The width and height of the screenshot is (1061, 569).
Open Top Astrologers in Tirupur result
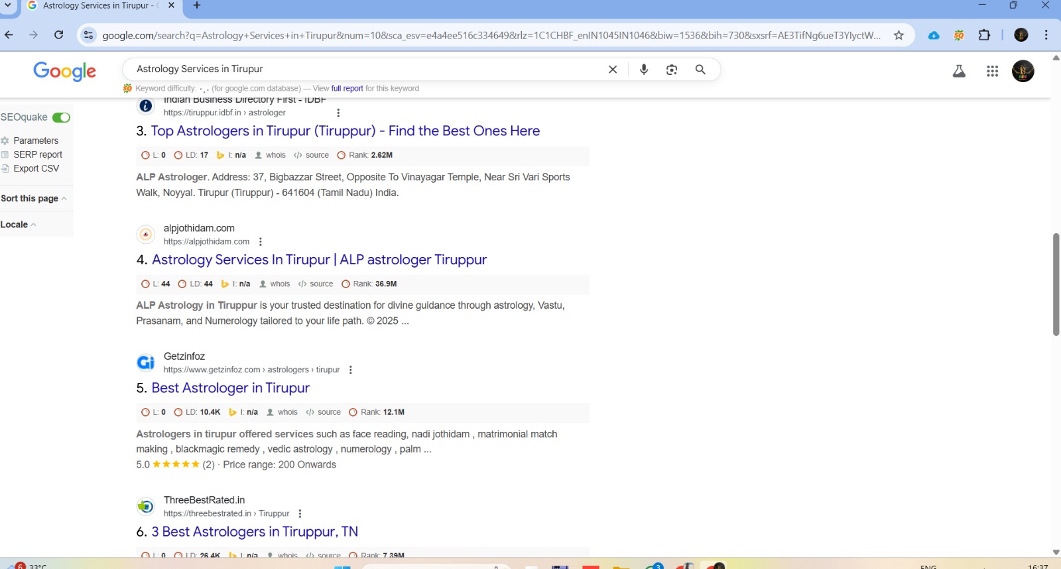[x=345, y=130]
